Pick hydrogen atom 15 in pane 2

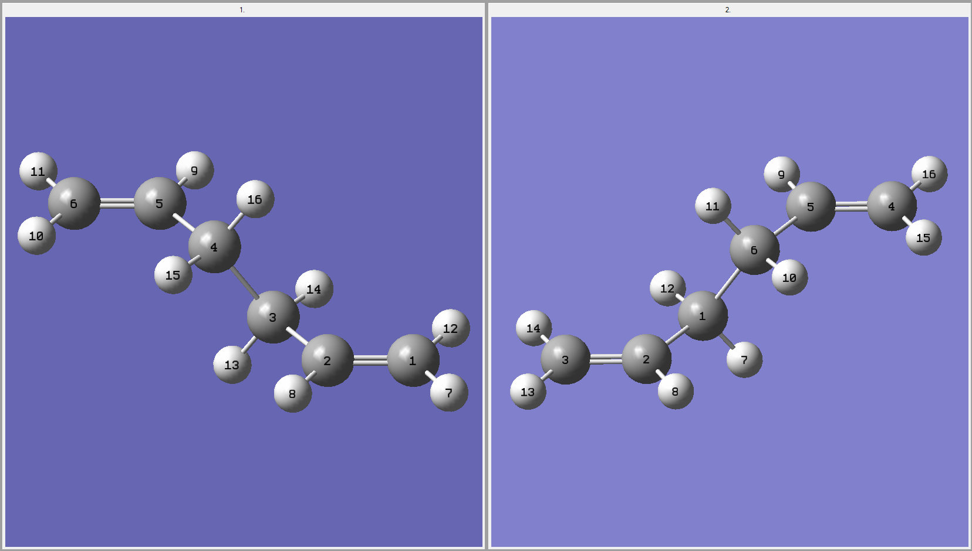(x=924, y=237)
